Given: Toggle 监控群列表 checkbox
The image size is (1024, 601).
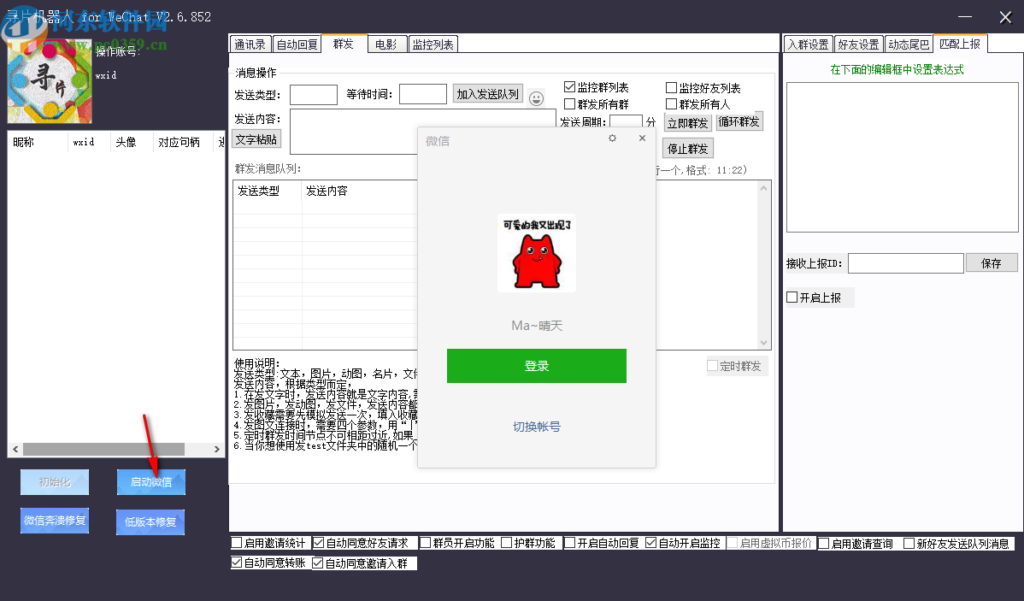Looking at the screenshot, I should 569,87.
